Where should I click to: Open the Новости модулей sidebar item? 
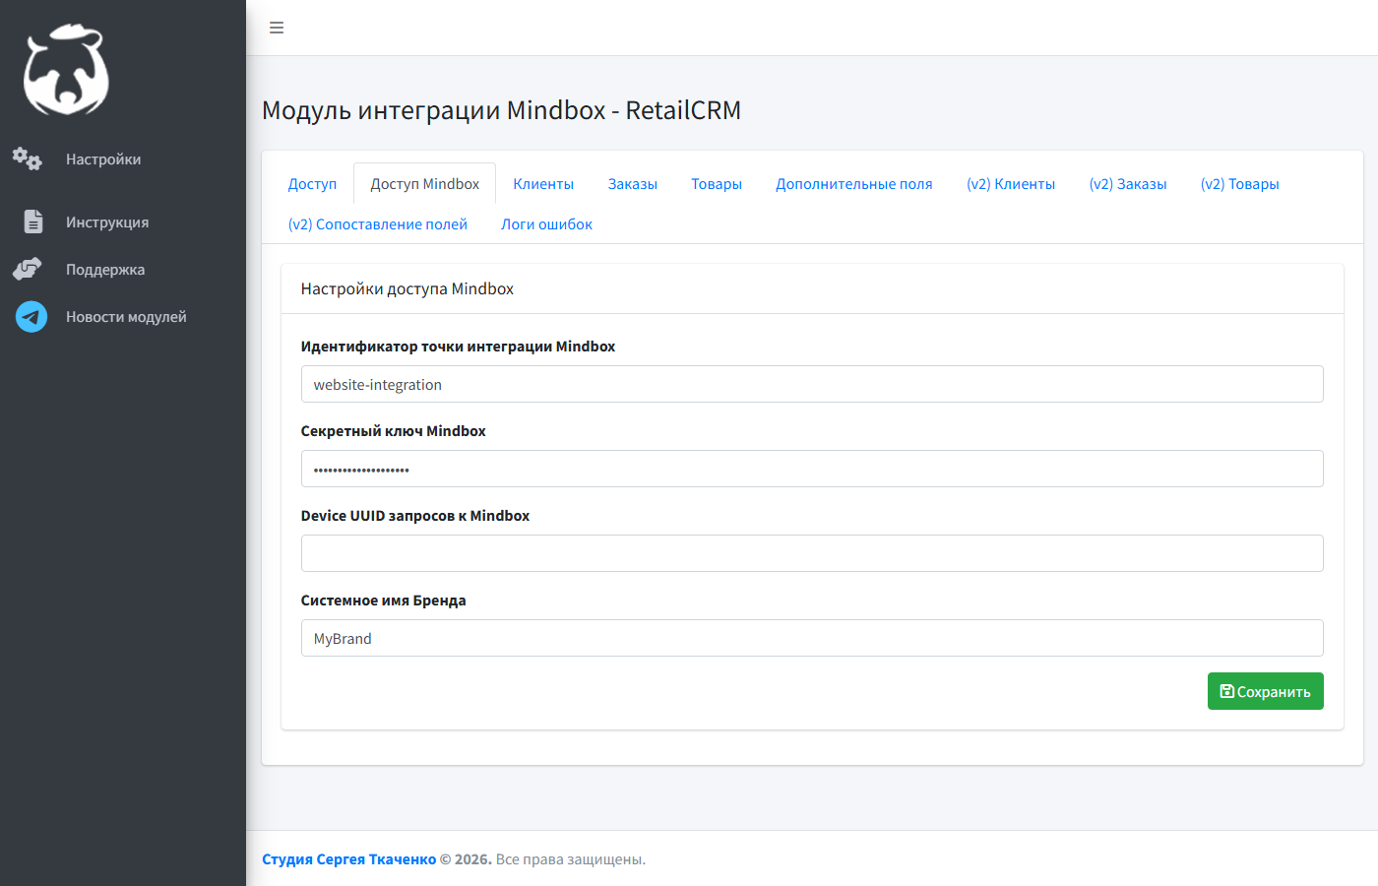click(x=123, y=317)
